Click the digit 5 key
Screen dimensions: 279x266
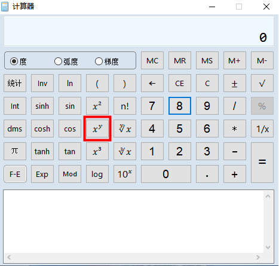[x=180, y=129]
